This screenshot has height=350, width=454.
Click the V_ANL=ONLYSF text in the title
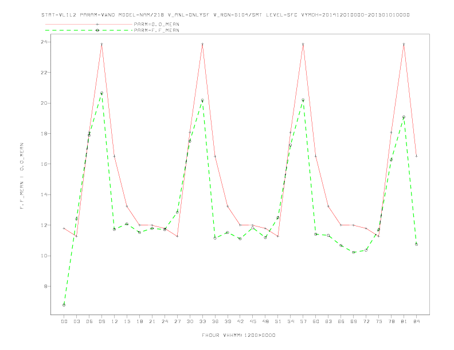click(x=189, y=15)
